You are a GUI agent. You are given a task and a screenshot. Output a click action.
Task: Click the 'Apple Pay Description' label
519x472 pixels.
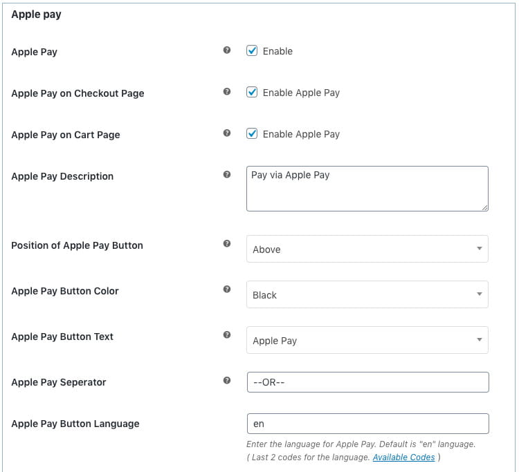[x=62, y=176]
